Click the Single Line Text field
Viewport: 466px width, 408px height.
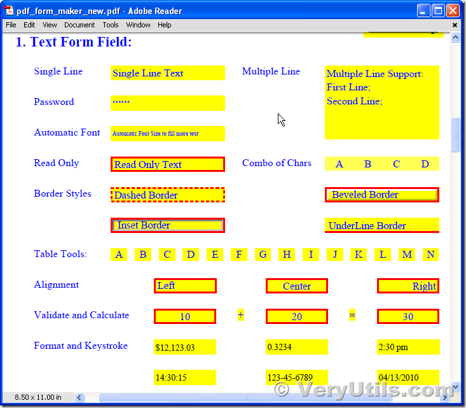coord(168,73)
